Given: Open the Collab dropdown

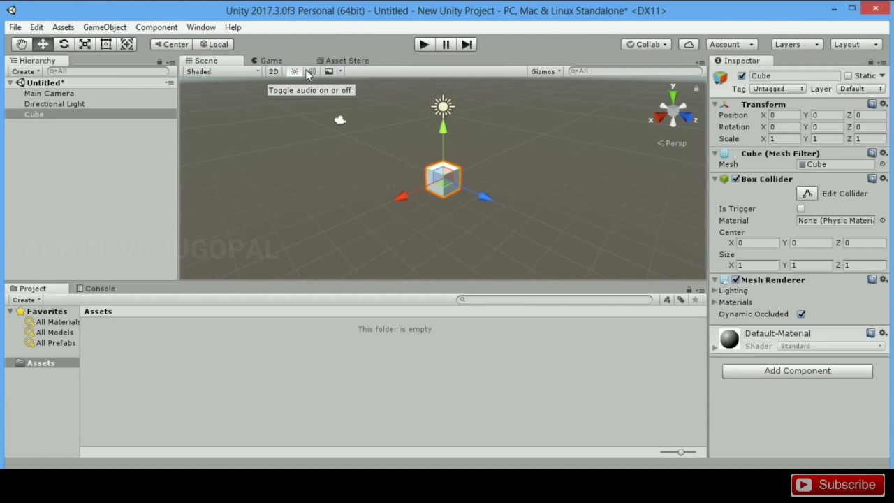Looking at the screenshot, I should (x=647, y=44).
